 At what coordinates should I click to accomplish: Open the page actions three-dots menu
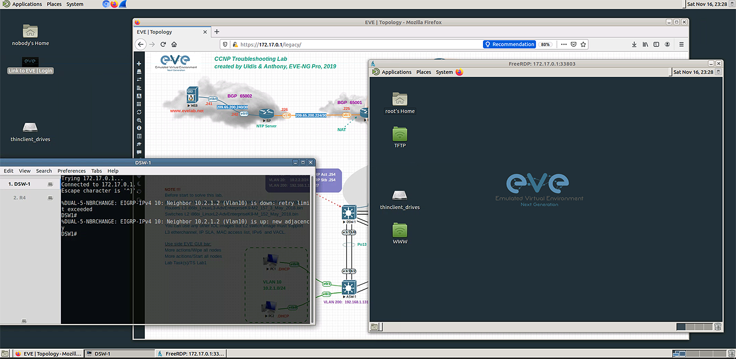563,44
